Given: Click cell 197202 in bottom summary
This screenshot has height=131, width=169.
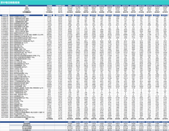Looking at the screenshot, I should pos(70,124).
